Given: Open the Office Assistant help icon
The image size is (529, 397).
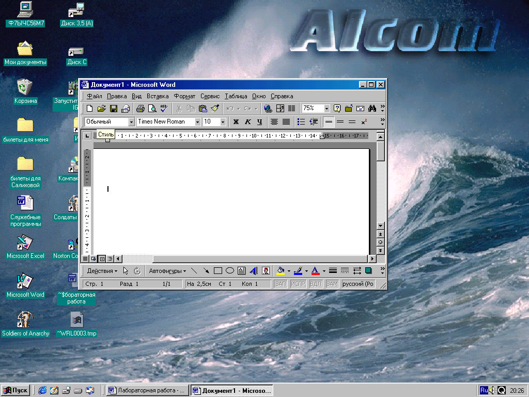Looking at the screenshot, I should point(337,109).
